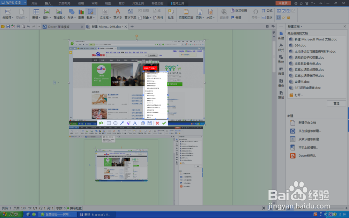349x218 pixels.
Task: Select the arrow drawing tool in screenshot toolbar
Action: (122, 123)
